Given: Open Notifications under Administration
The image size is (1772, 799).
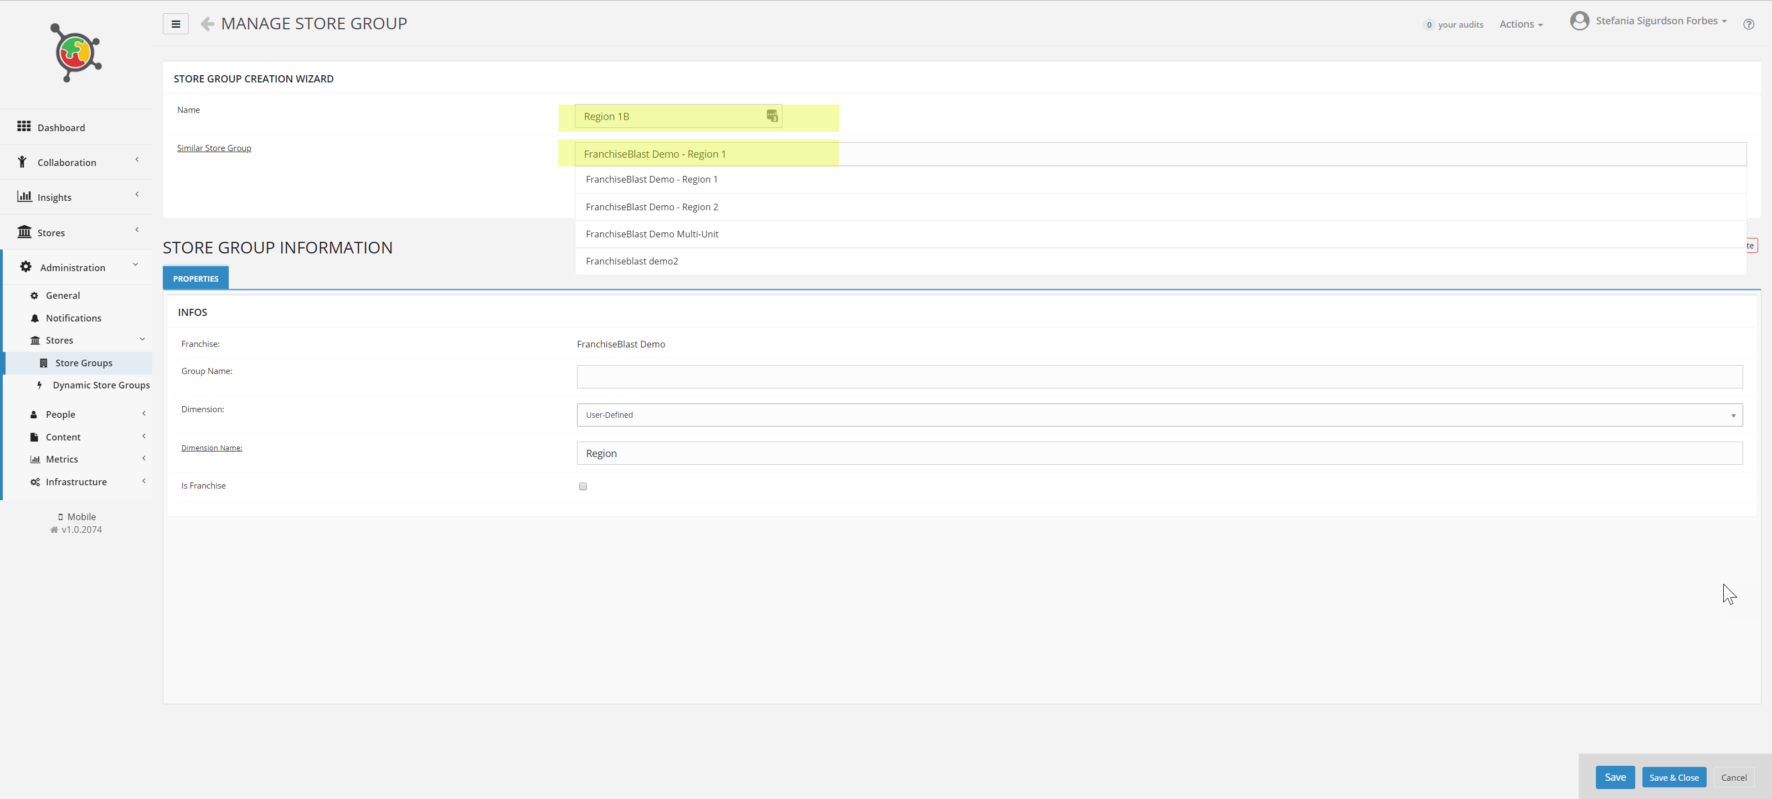Looking at the screenshot, I should click(x=74, y=318).
